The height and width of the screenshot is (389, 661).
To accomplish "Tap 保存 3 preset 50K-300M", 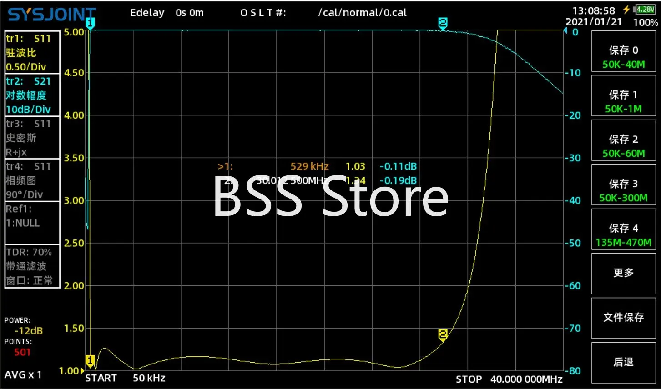I will [x=623, y=185].
